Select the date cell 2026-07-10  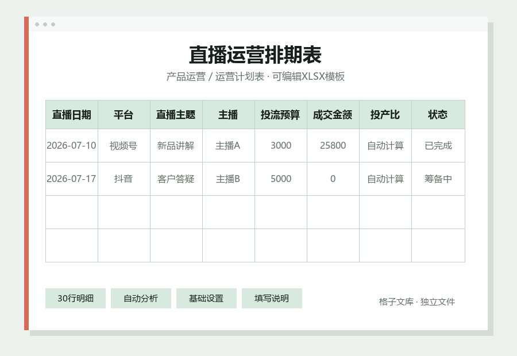[72, 146]
